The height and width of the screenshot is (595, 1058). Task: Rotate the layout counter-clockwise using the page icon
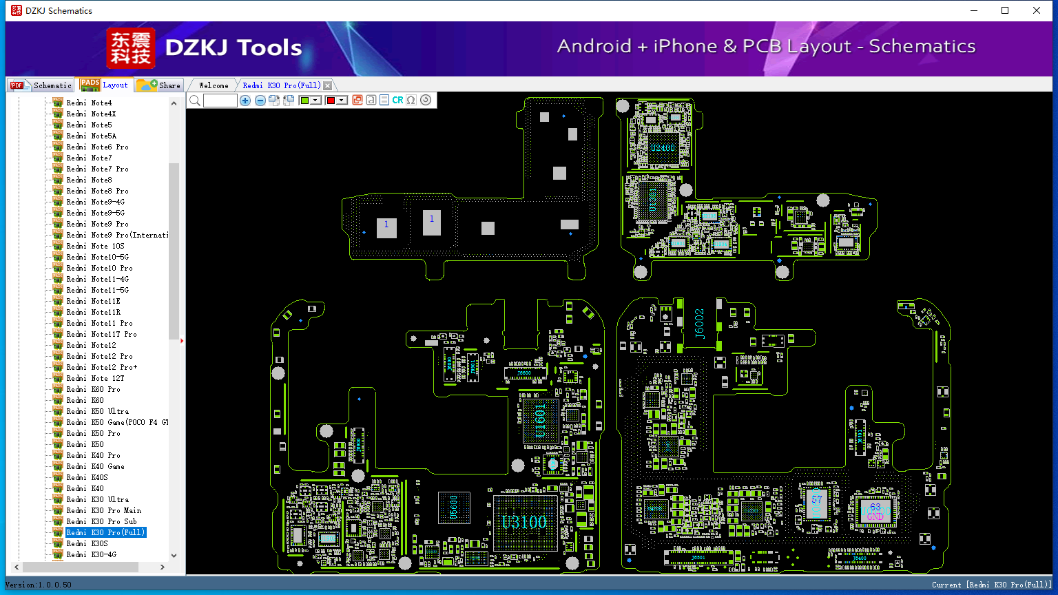coord(289,101)
